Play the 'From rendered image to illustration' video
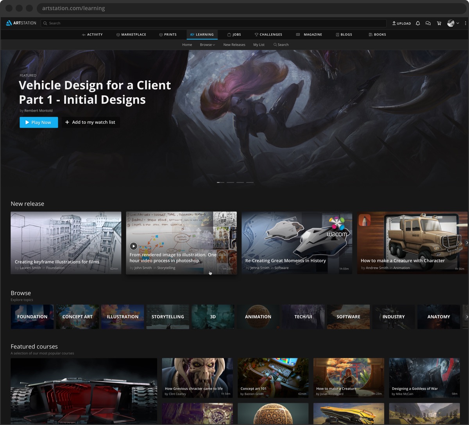This screenshot has width=469, height=425. point(133,246)
